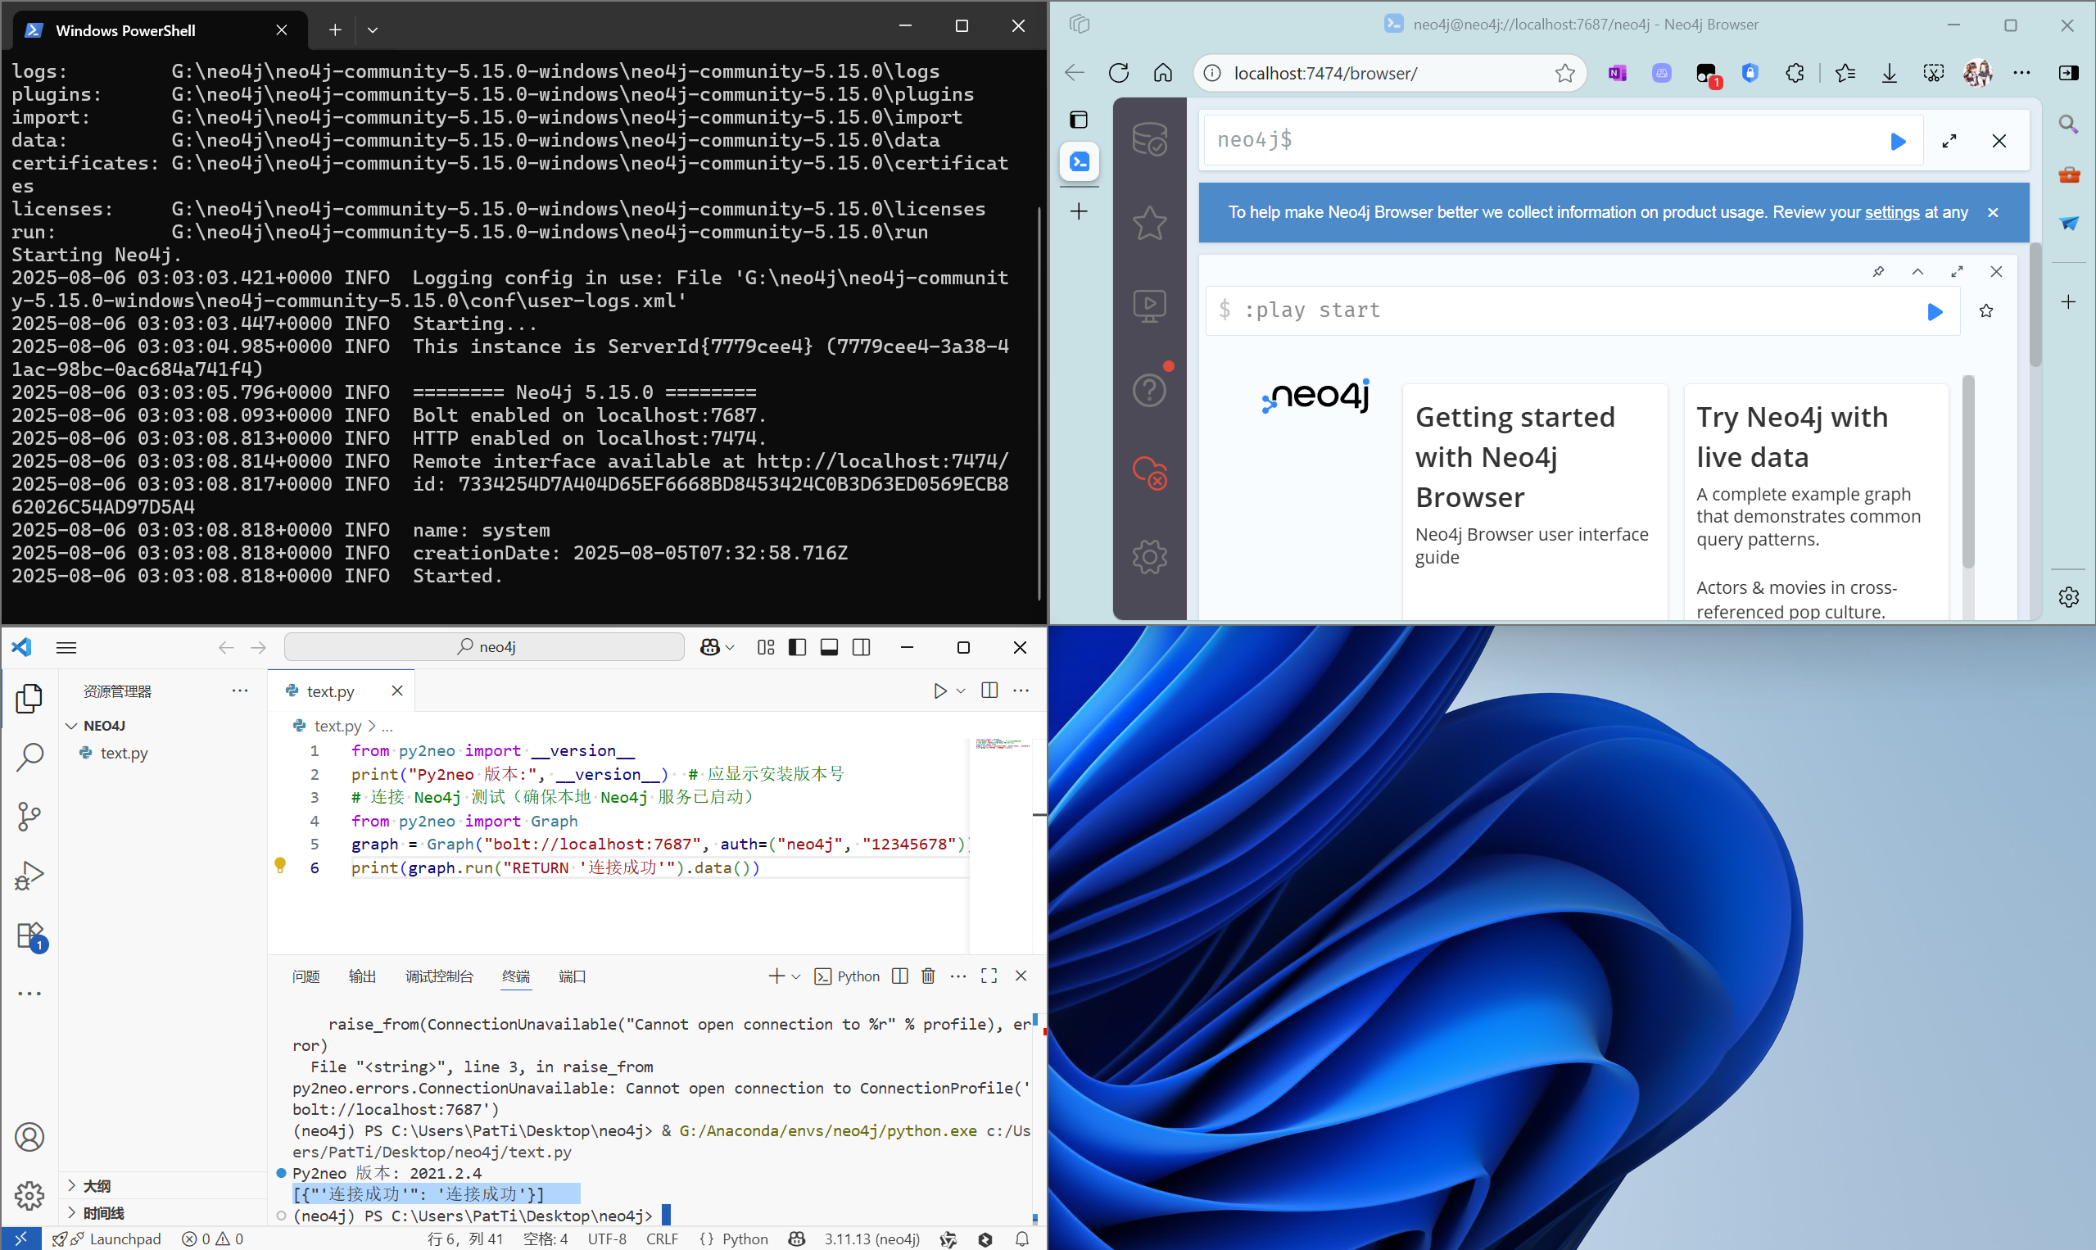This screenshot has width=2096, height=1250.
Task: Go to Edge home page
Action: pyautogui.click(x=1162, y=73)
